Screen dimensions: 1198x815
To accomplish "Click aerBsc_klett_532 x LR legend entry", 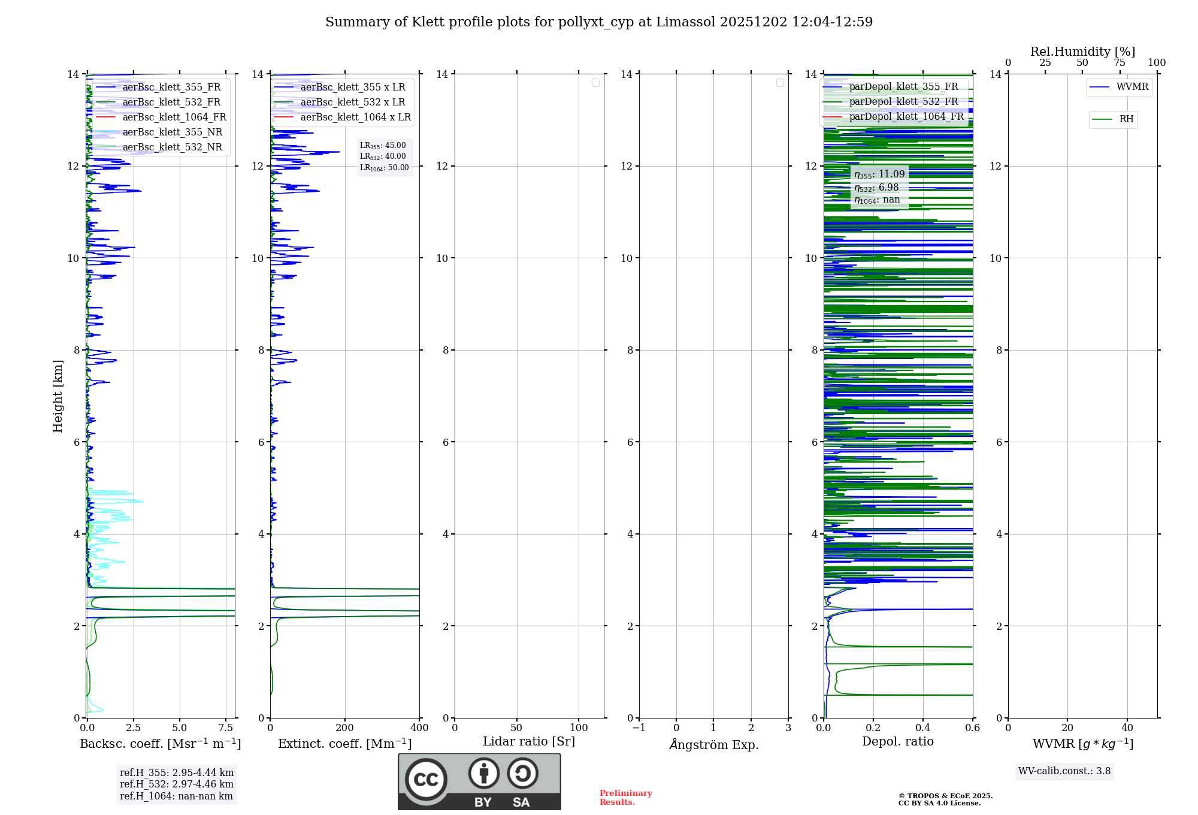I will click(x=352, y=102).
